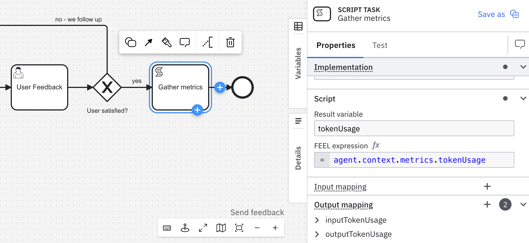
Task: Collapse the Output mapping section chevron
Action: (x=523, y=204)
